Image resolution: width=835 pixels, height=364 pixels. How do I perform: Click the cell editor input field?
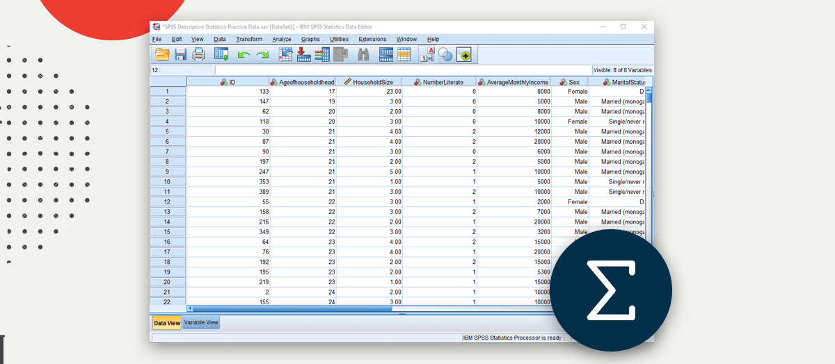pyautogui.click(x=403, y=69)
